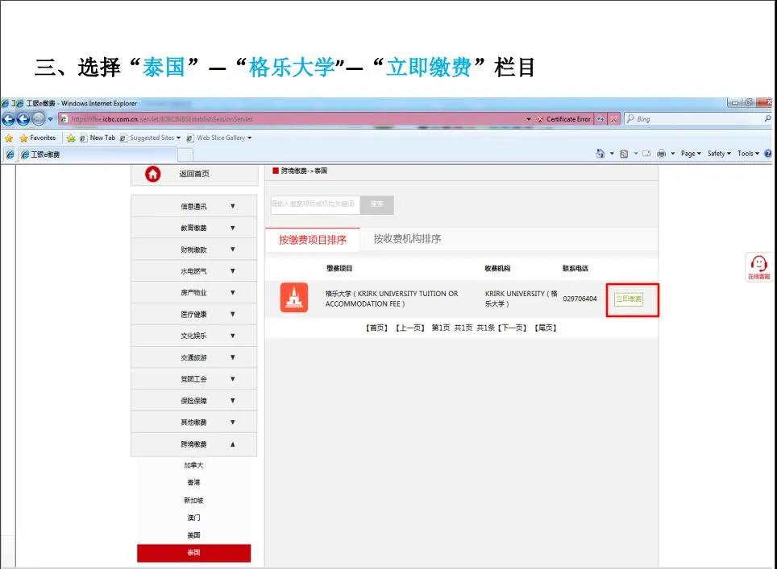Expand the 水电燃气 category
This screenshot has height=569, width=777.
tap(193, 271)
